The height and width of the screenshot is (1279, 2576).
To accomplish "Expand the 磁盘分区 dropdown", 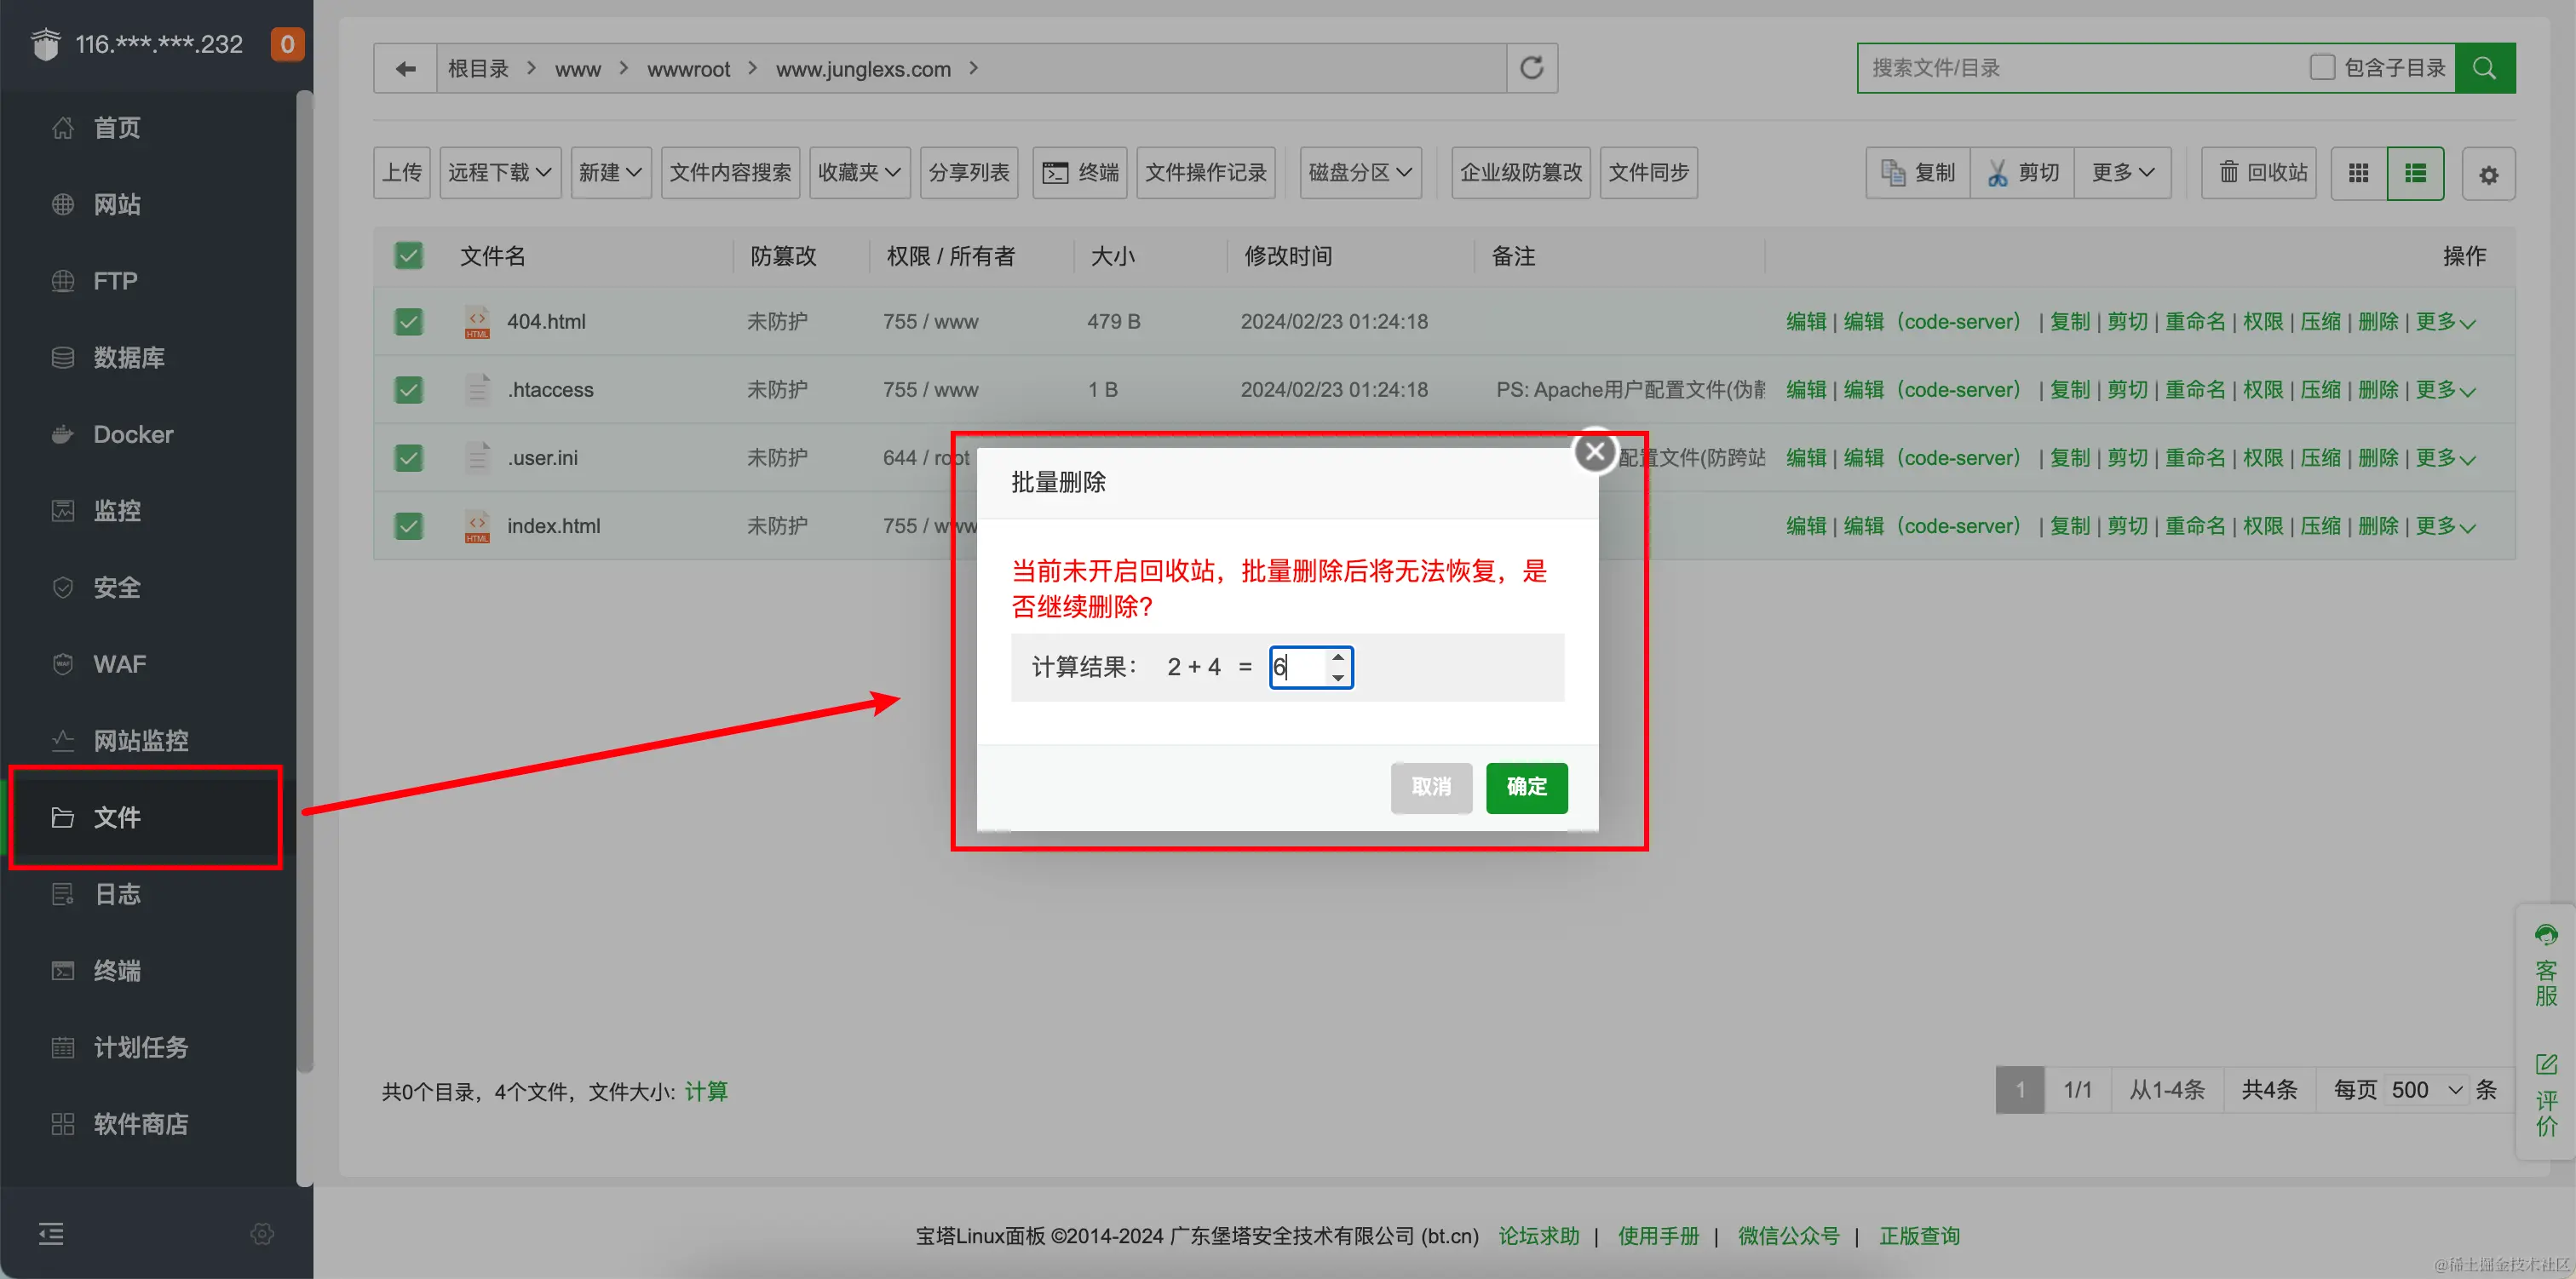I will 1360,172.
